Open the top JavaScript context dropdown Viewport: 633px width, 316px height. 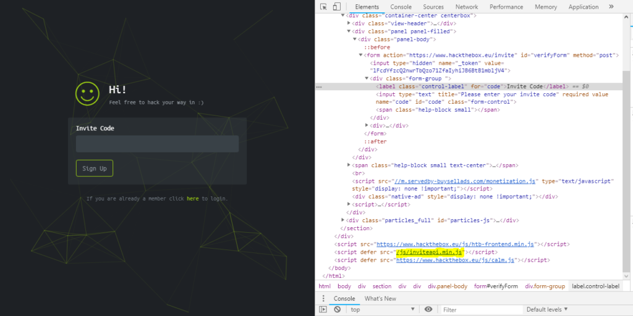(x=383, y=309)
